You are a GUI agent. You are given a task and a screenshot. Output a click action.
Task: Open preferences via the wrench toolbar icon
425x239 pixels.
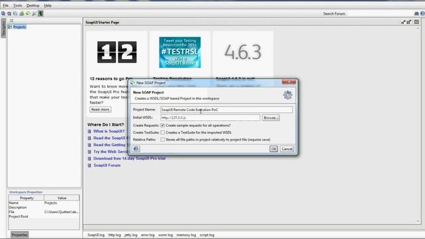34,13
